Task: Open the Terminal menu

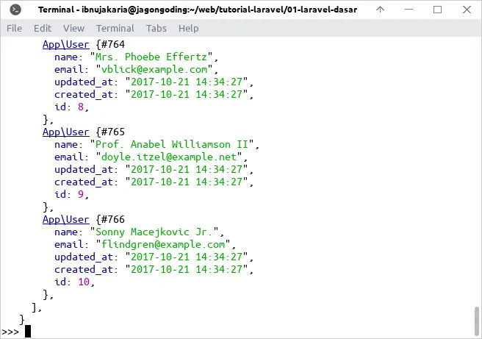Action: (115, 28)
